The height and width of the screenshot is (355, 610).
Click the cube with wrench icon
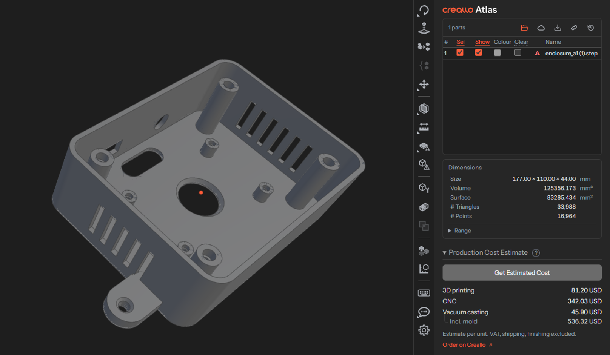coord(424,188)
